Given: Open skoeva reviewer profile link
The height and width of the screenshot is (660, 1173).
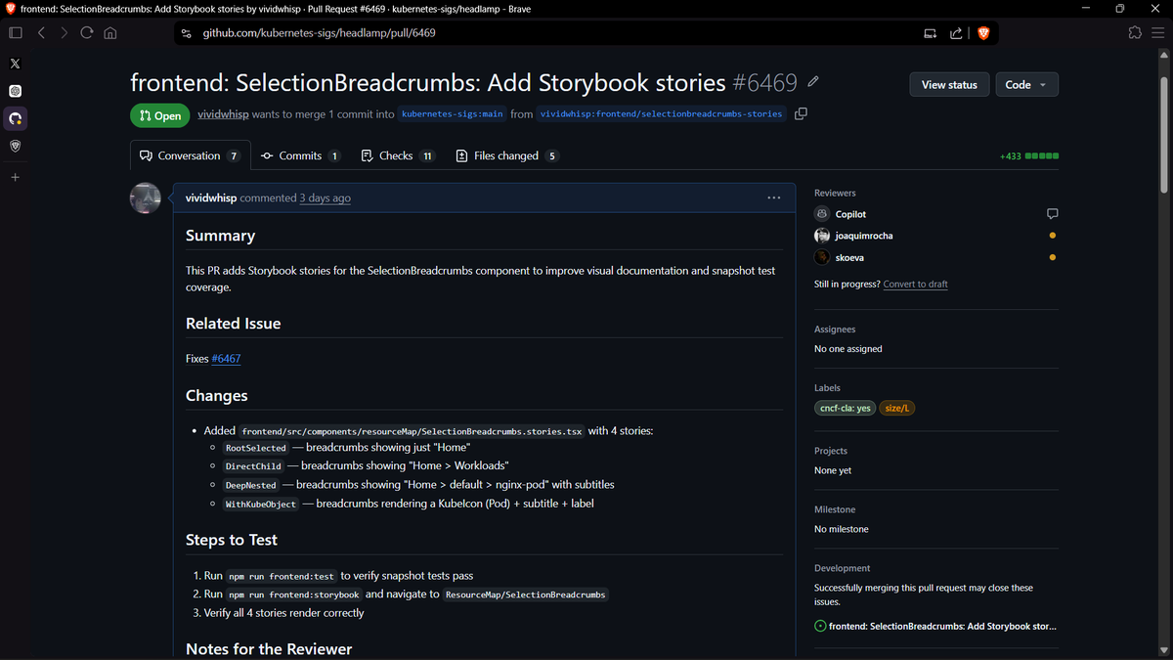Looking at the screenshot, I should tap(849, 257).
